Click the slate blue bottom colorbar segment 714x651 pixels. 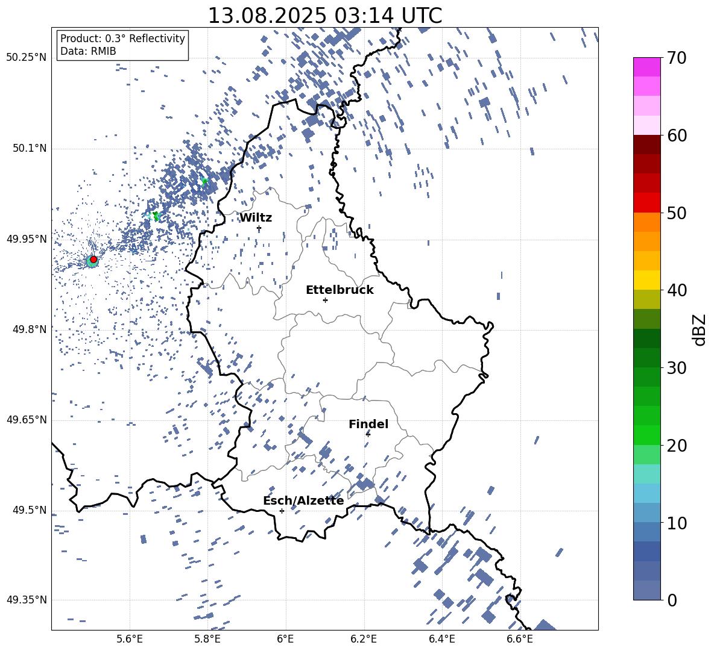pyautogui.click(x=646, y=590)
